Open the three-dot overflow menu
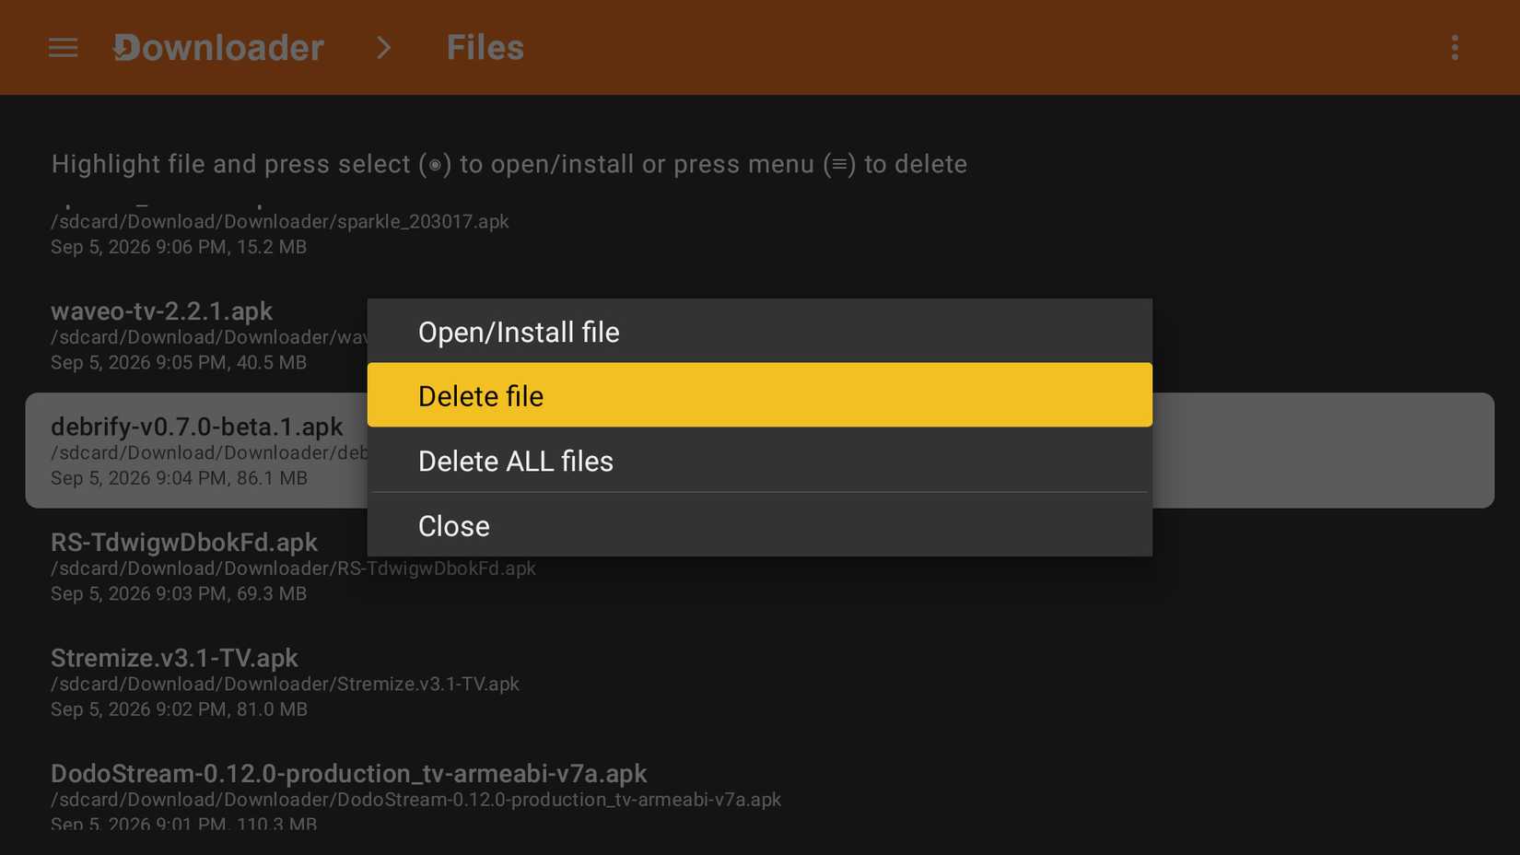 tap(1455, 48)
